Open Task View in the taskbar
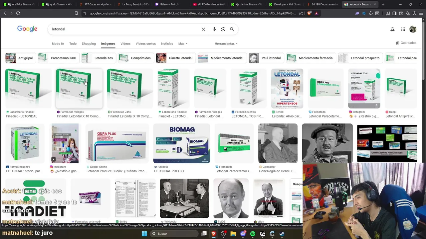Image resolution: width=426 pixels, height=239 pixels. point(204,234)
